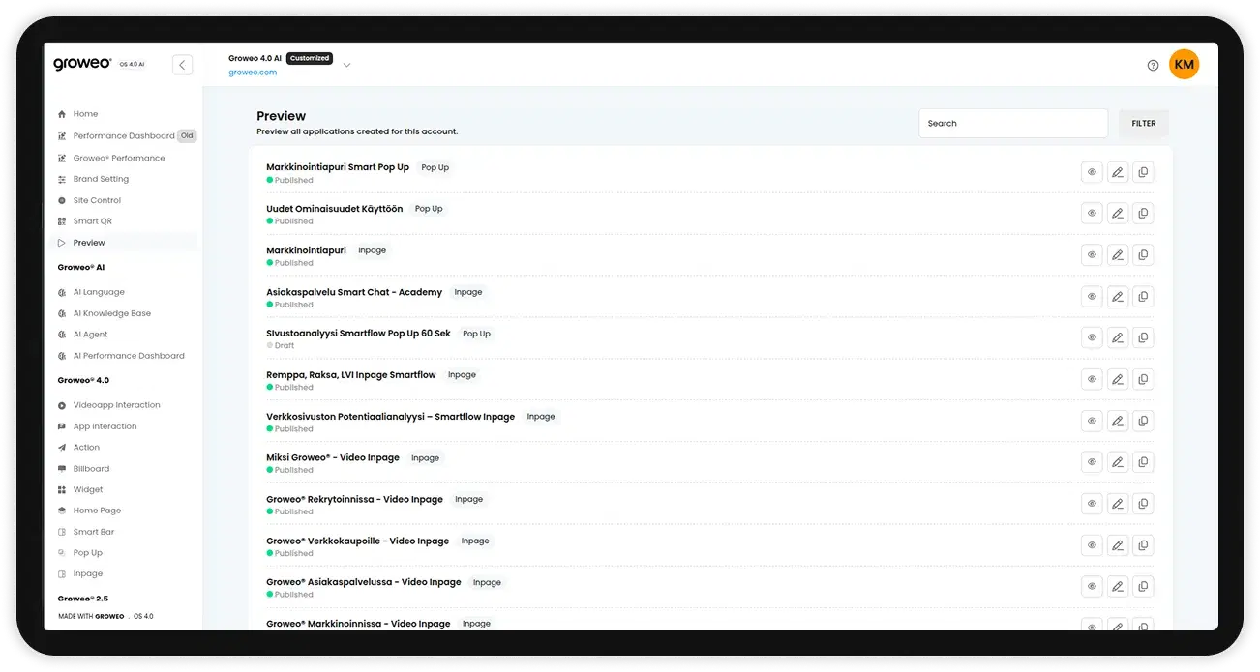Copy Groweo Verkkokaupoille - Video Inpage

1143,545
